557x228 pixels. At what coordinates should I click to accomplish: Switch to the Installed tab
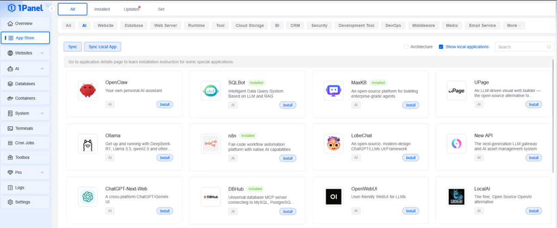point(102,9)
